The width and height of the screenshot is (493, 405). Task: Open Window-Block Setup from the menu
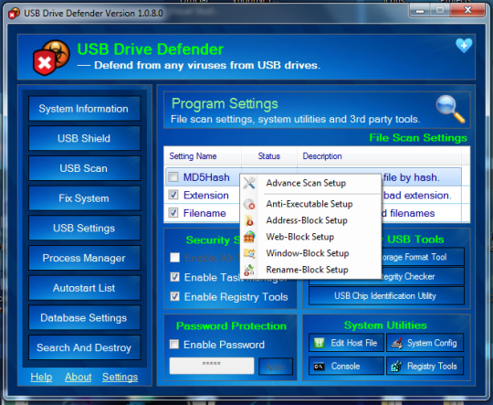pyautogui.click(x=310, y=253)
